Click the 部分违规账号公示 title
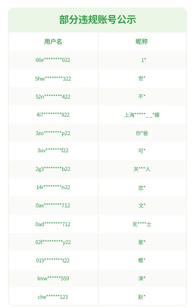Viewport: 195px width, 308px height. tap(97, 20)
